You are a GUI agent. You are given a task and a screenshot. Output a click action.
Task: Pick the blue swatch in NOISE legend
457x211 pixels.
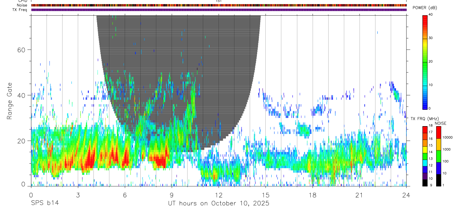(x=438, y=168)
